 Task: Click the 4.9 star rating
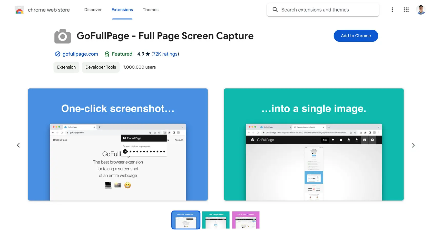click(x=143, y=54)
